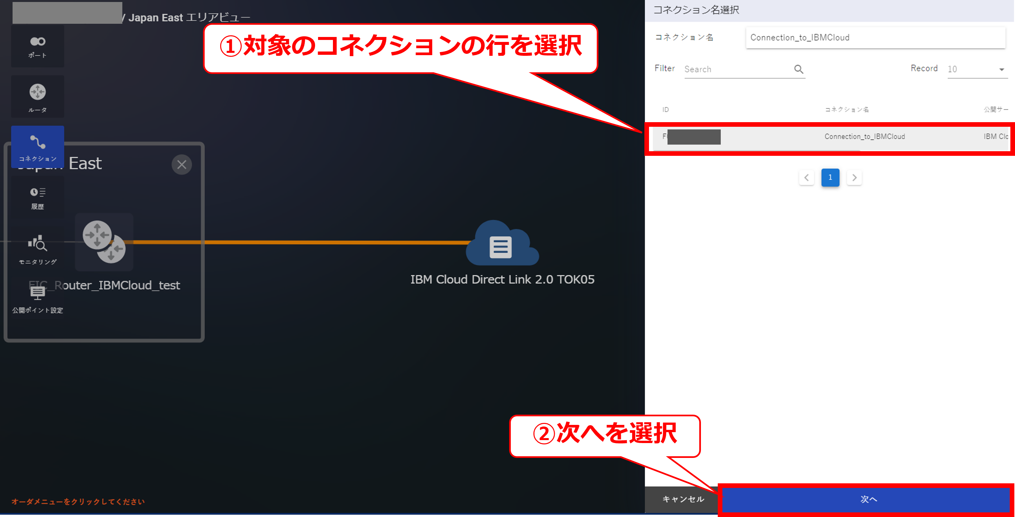
Task: Click the ポート (Port) sidebar icon
Action: 37,46
